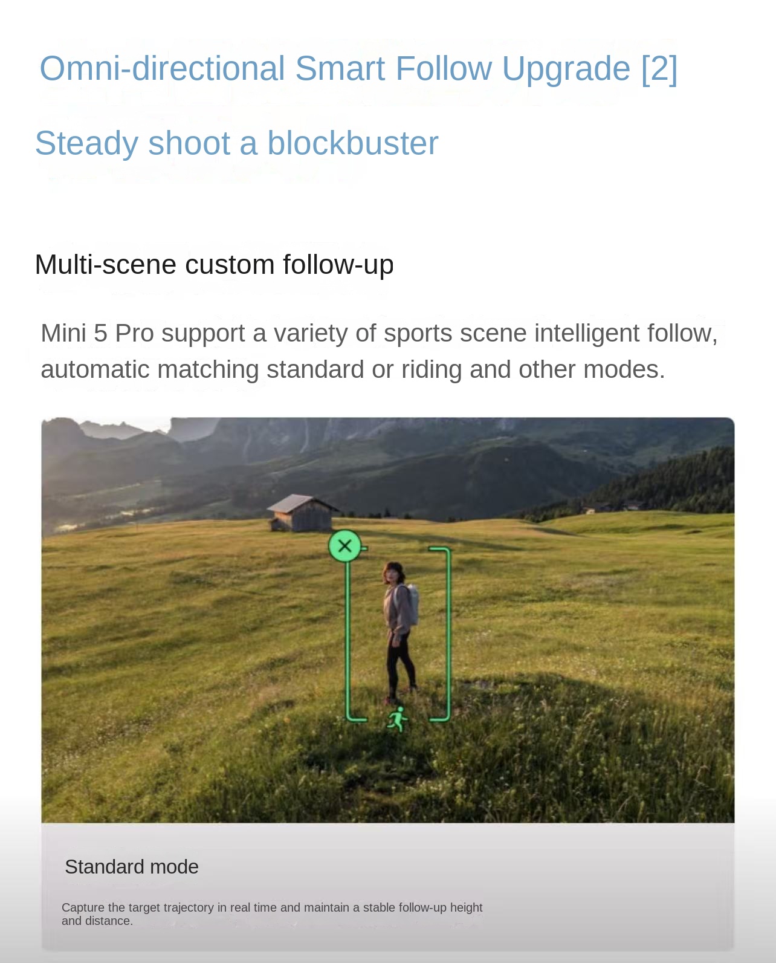Viewport: 776px width, 963px height.
Task: Click the right green tracking bracket
Action: point(441,634)
